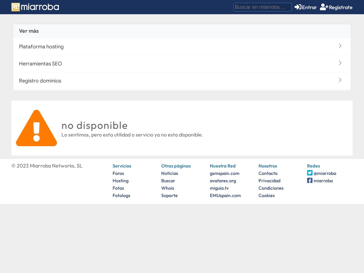Focus the Buscar en miarroba search field
The width and height of the screenshot is (364, 273).
click(262, 7)
